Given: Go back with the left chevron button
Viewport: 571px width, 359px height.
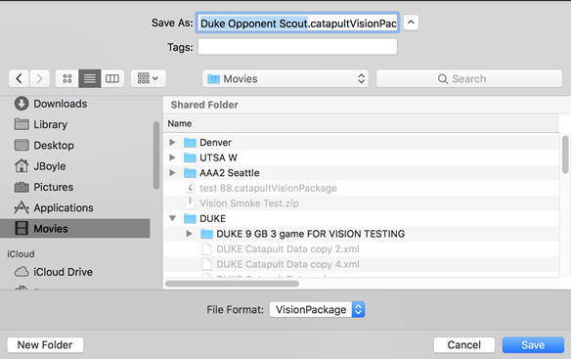Looking at the screenshot, I should pyautogui.click(x=19, y=78).
